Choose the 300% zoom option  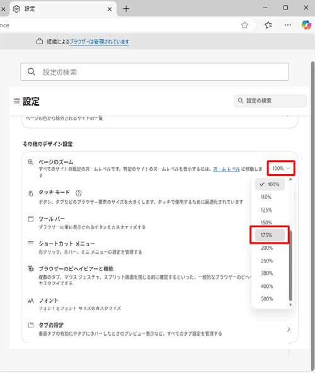click(270, 273)
